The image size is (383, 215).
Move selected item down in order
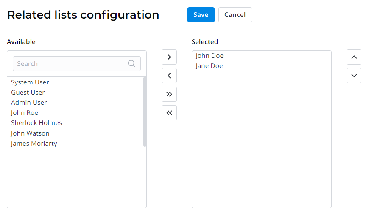click(x=354, y=76)
